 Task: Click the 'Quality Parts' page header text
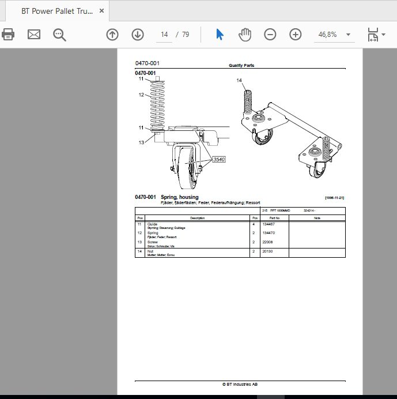pyautogui.click(x=241, y=65)
